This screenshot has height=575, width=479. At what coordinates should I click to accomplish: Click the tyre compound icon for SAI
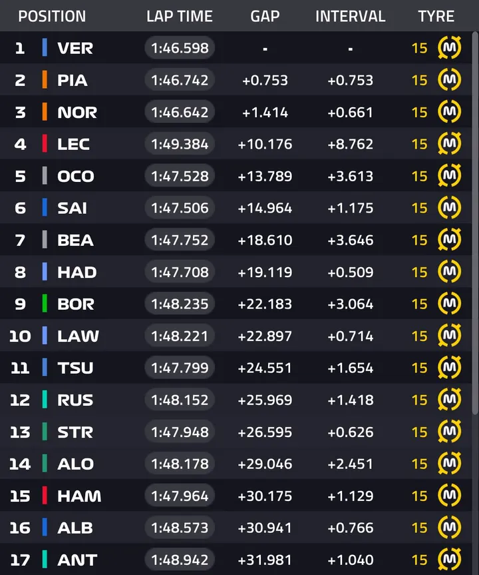(x=449, y=208)
